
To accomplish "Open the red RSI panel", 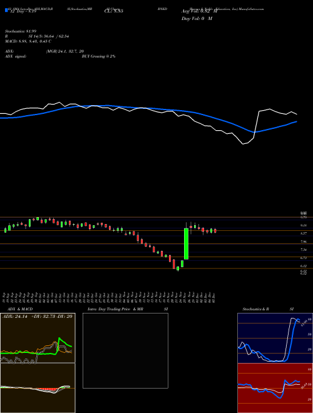I will [275, 388].
